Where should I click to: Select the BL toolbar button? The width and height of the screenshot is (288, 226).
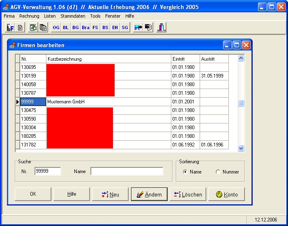click(66, 27)
